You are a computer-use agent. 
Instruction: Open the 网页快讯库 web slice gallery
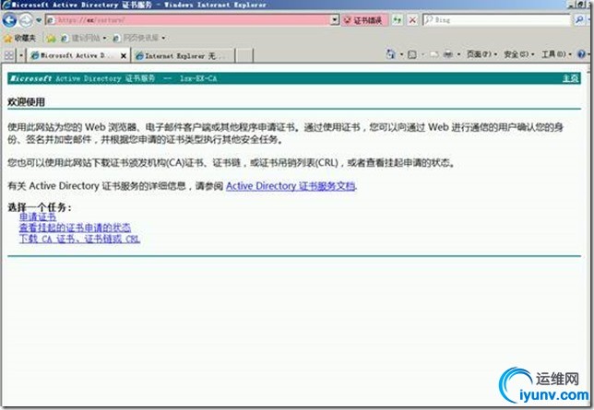coord(137,38)
